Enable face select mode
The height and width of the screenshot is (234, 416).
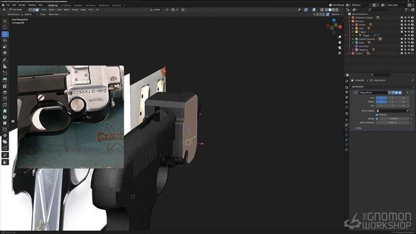[37, 10]
